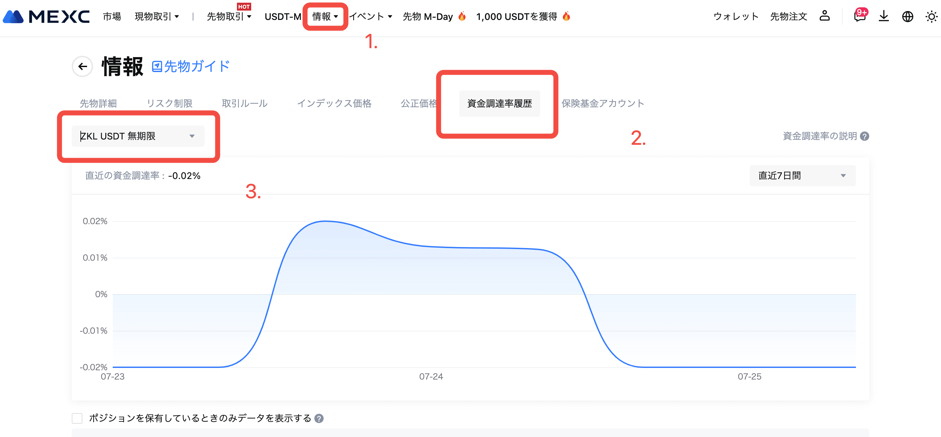Open the user profile icon
Viewport: 941px width, 437px height.
[824, 16]
